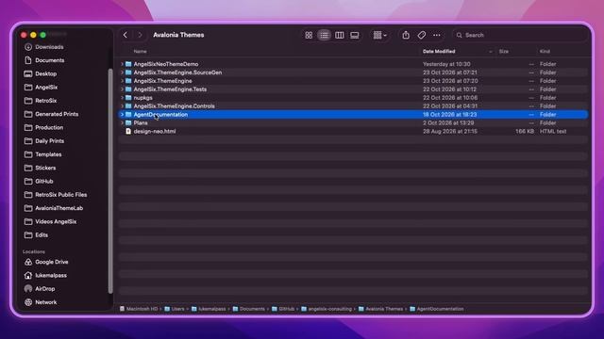Viewport: 604px width, 339px height.
Task: Open the Daily Prints sidebar folder
Action: click(x=49, y=141)
